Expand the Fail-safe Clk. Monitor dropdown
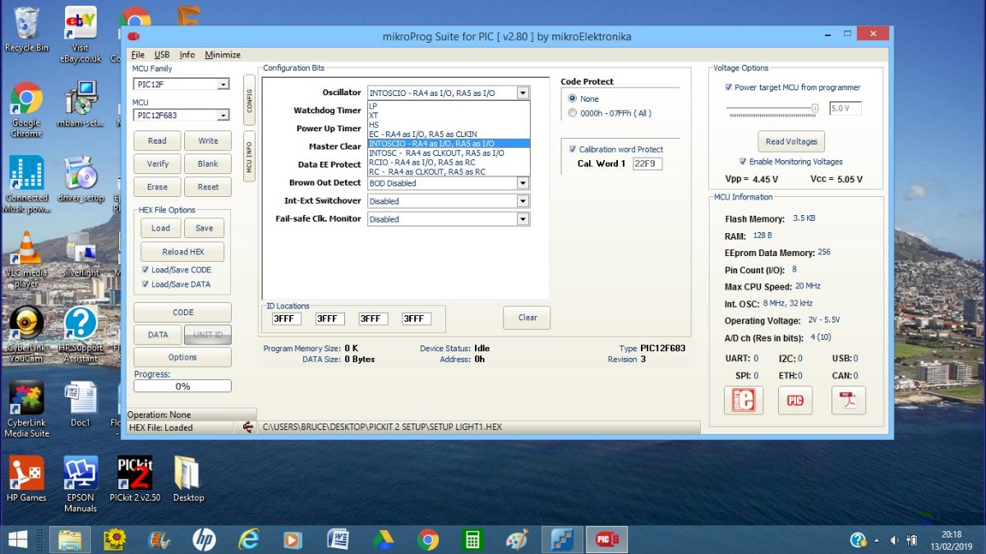Screen dimensions: 986x554 (523, 219)
